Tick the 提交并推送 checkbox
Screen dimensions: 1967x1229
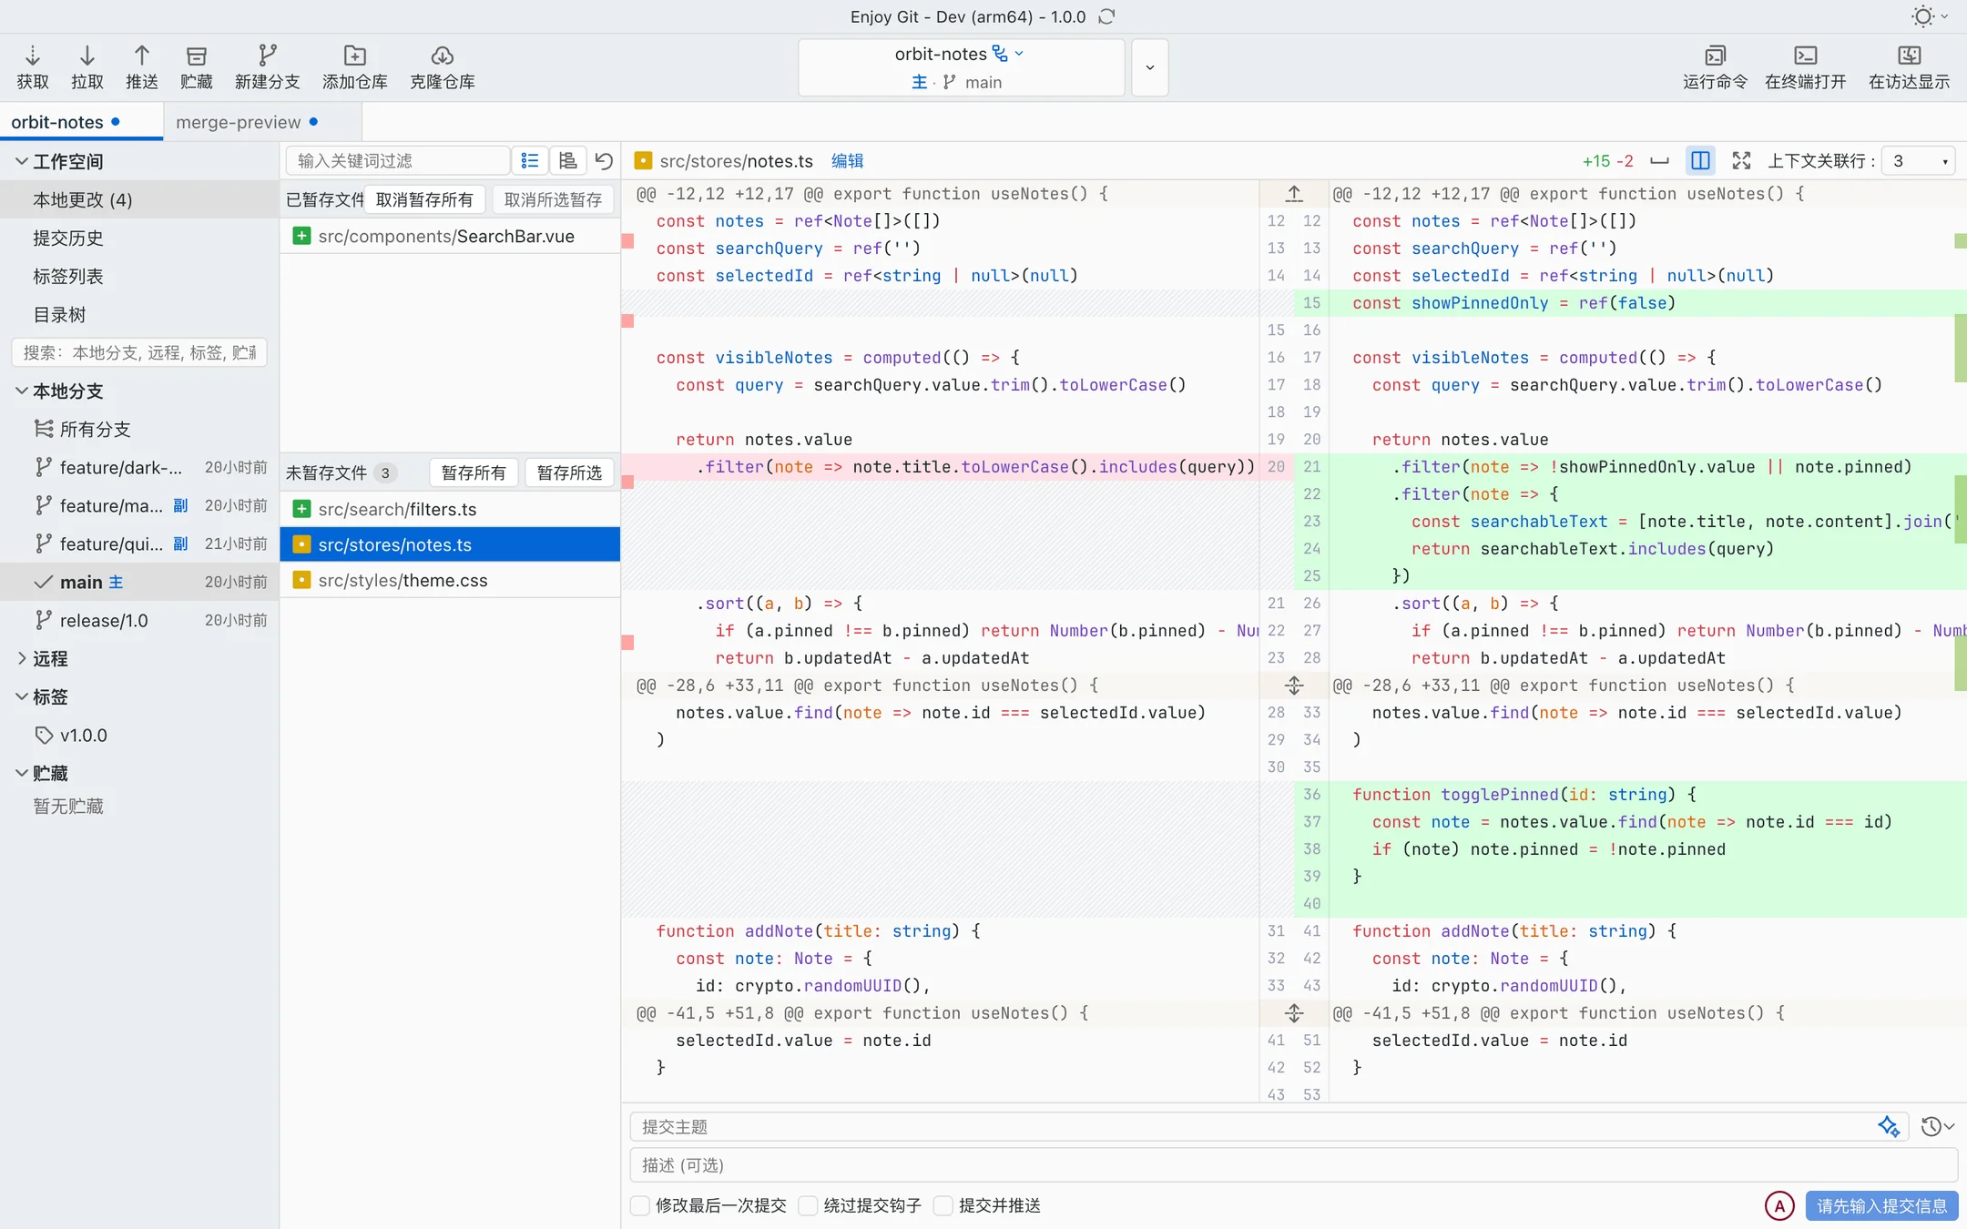click(x=943, y=1205)
